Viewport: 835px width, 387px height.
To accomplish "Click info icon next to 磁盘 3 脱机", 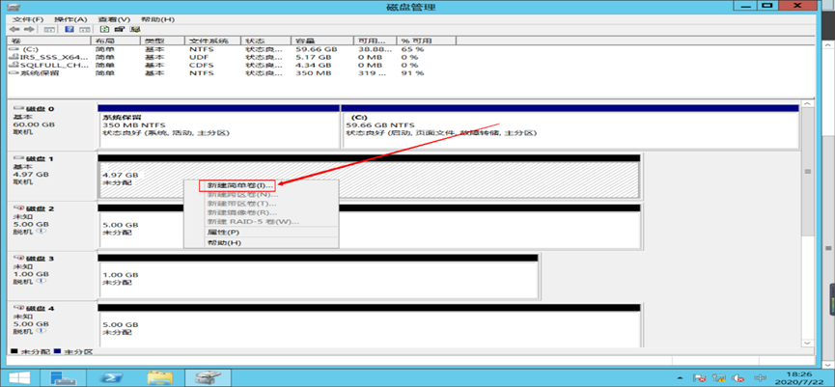I will point(41,281).
